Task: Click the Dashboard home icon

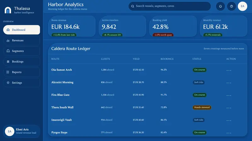Action: click(8, 30)
